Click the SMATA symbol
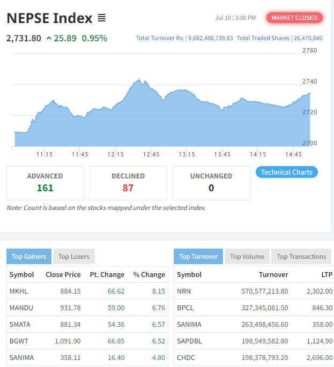334x367 pixels. pos(19,324)
